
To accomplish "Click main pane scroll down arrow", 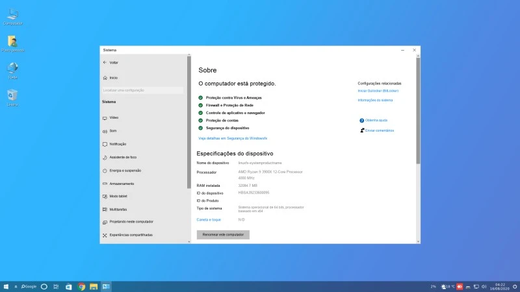I will 418,241.
